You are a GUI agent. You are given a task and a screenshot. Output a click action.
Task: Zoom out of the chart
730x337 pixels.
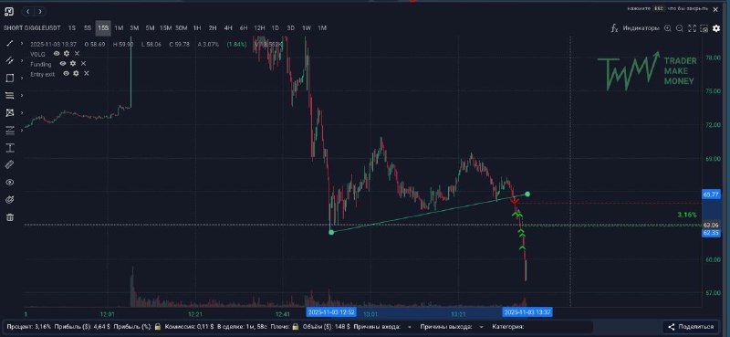pyautogui.click(x=680, y=28)
